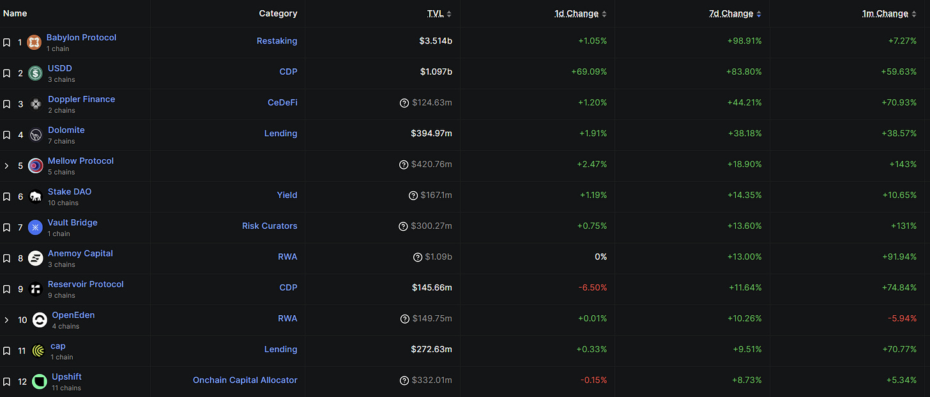930x397 pixels.
Task: Click the Stake DAO elephant logo
Action: tap(36, 197)
